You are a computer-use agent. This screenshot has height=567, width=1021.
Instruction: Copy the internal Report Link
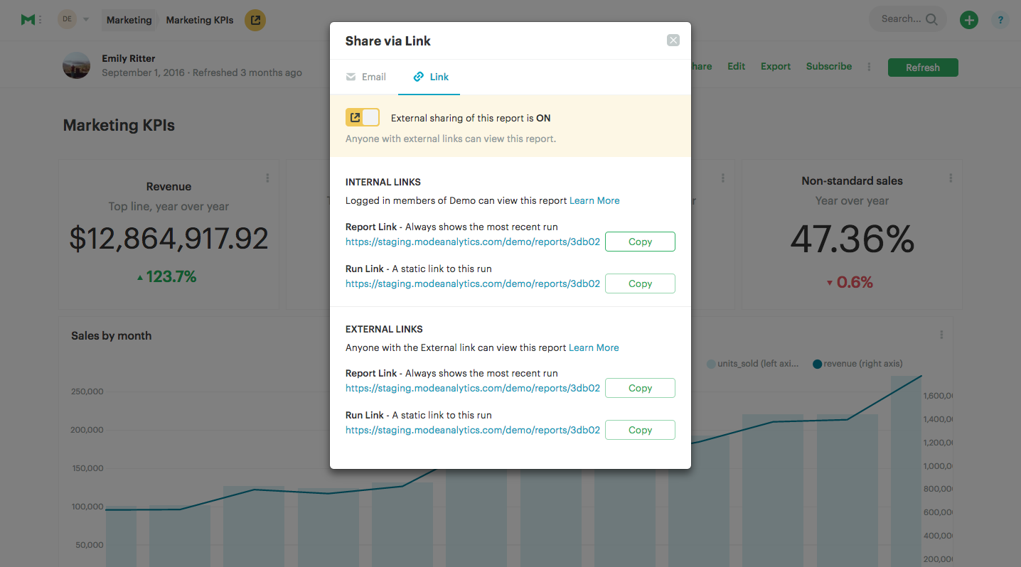point(640,242)
